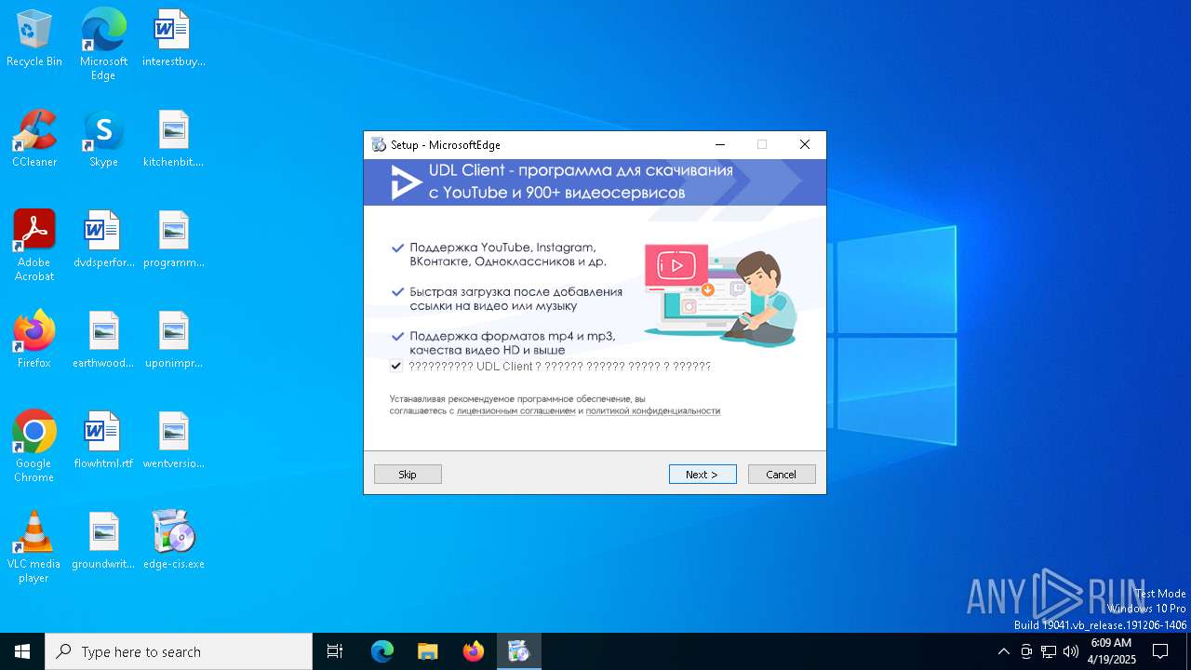Select the wentversio image file icon
The image size is (1191, 670).
[173, 441]
